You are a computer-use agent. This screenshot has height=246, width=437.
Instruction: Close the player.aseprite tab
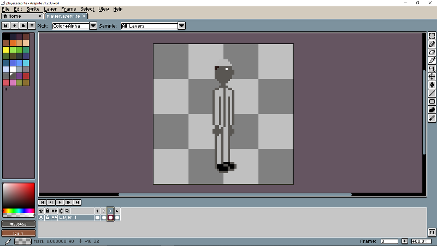84,16
